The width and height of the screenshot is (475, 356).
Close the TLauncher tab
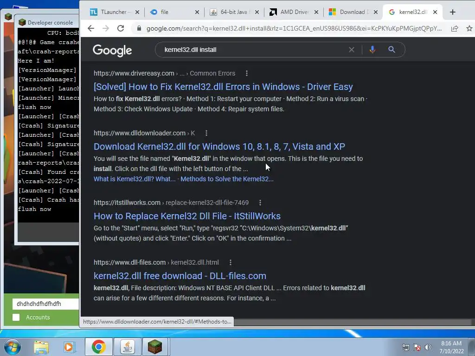pyautogui.click(x=137, y=12)
